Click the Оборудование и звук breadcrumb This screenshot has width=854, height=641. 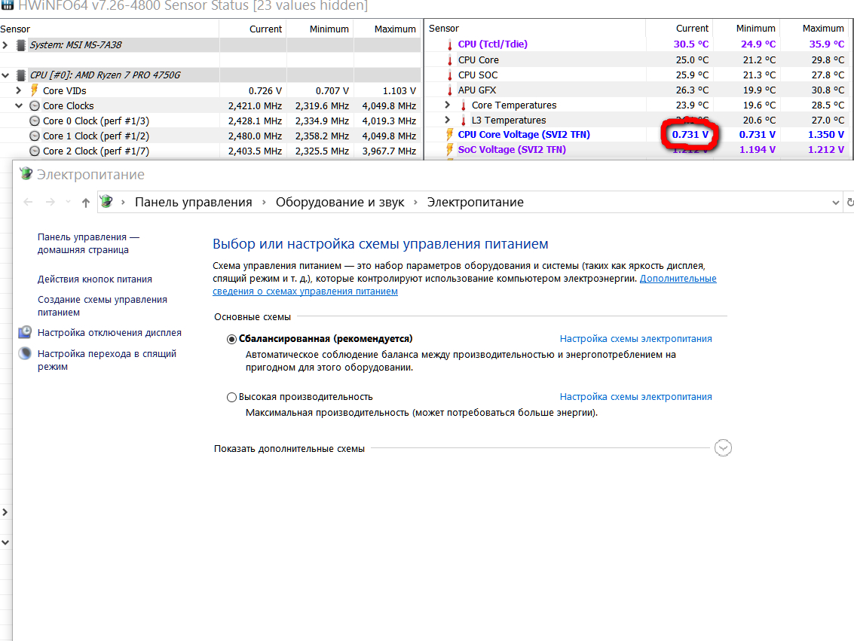(x=340, y=203)
